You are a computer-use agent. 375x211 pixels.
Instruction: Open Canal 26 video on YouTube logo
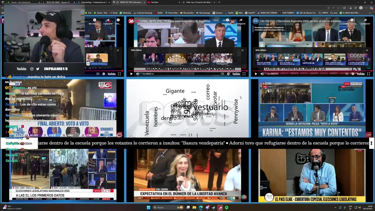coord(236,74)
